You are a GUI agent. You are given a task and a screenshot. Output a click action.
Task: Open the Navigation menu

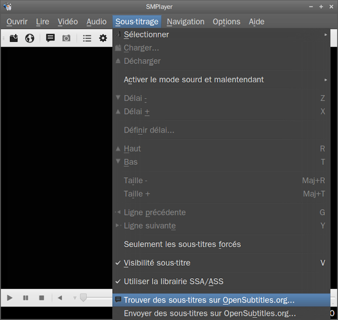tap(185, 22)
